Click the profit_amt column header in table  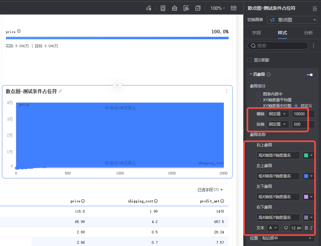[210, 201]
